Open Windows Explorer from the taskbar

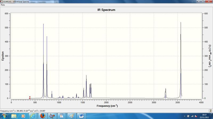pos(14,116)
